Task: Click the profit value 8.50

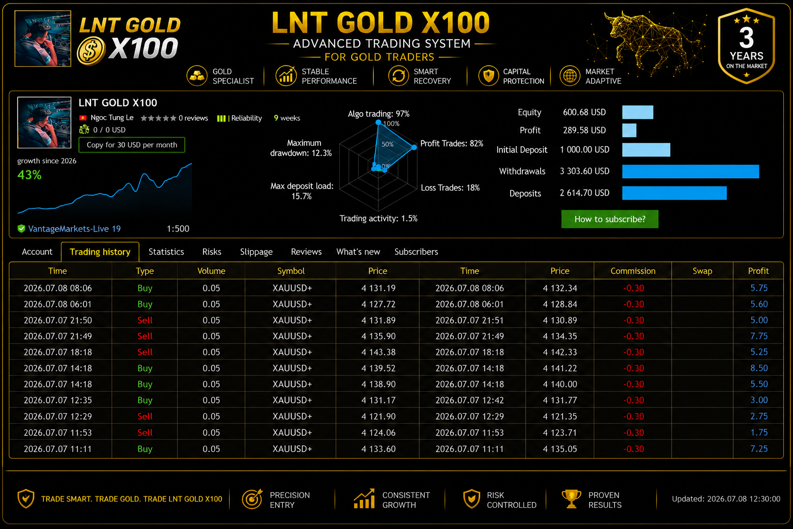Action: (759, 368)
